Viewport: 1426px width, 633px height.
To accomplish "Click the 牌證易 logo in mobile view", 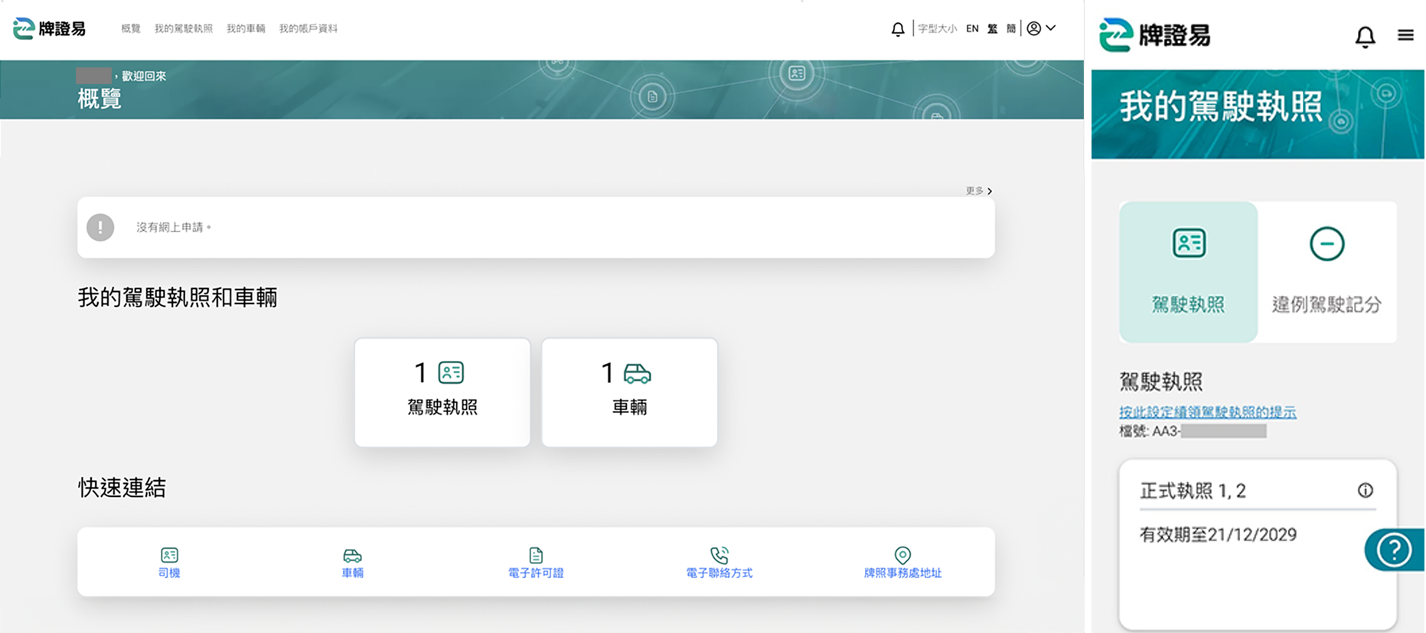I will pyautogui.click(x=1154, y=35).
